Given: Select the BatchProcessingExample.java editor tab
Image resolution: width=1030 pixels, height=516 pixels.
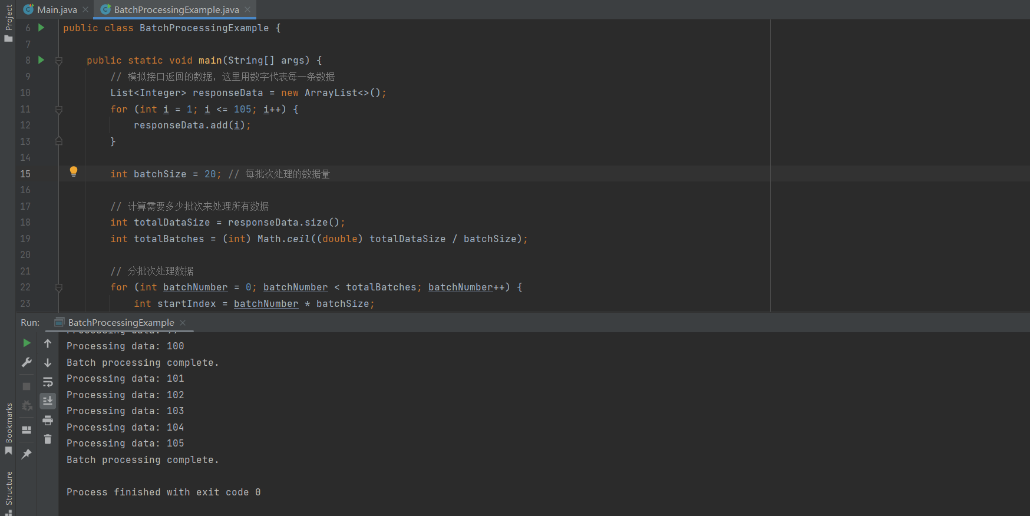Looking at the screenshot, I should click(176, 9).
